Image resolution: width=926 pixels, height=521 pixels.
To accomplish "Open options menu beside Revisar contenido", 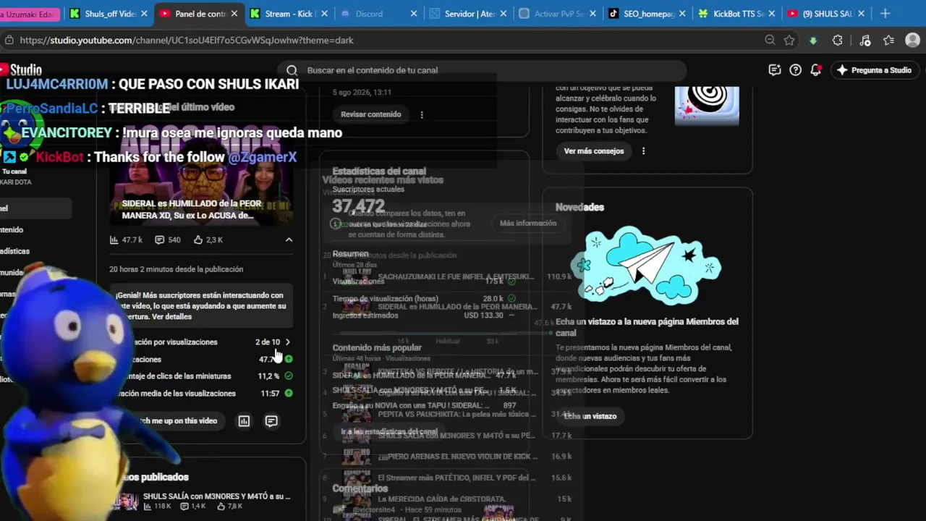I will click(422, 114).
